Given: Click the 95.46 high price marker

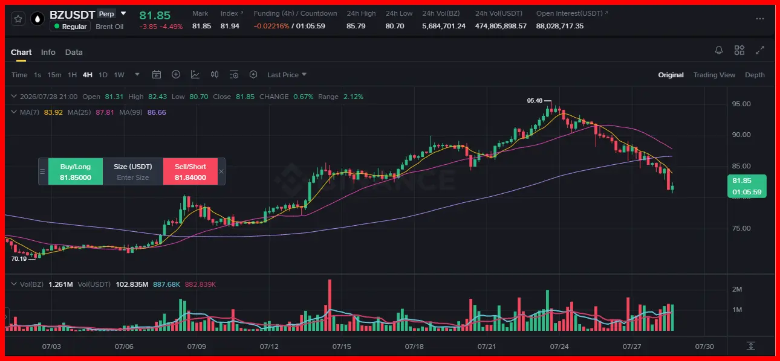Looking at the screenshot, I should (535, 101).
